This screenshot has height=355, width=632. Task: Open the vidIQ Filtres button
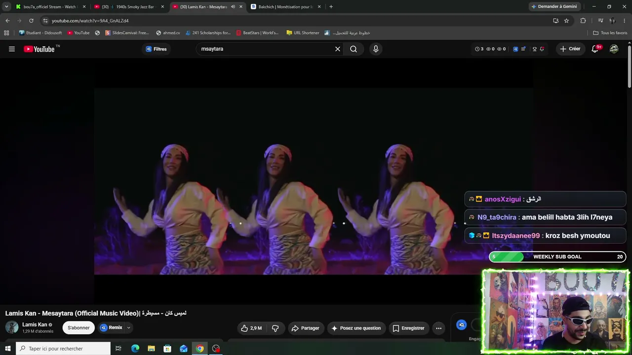pyautogui.click(x=156, y=49)
